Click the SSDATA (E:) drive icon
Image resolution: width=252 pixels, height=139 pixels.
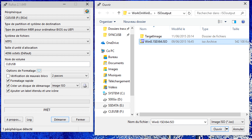[105, 105]
